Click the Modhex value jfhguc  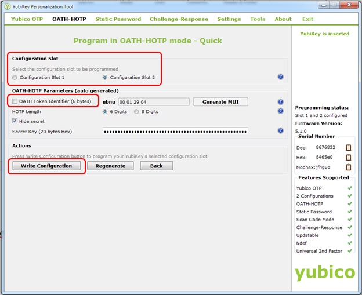pos(323,167)
